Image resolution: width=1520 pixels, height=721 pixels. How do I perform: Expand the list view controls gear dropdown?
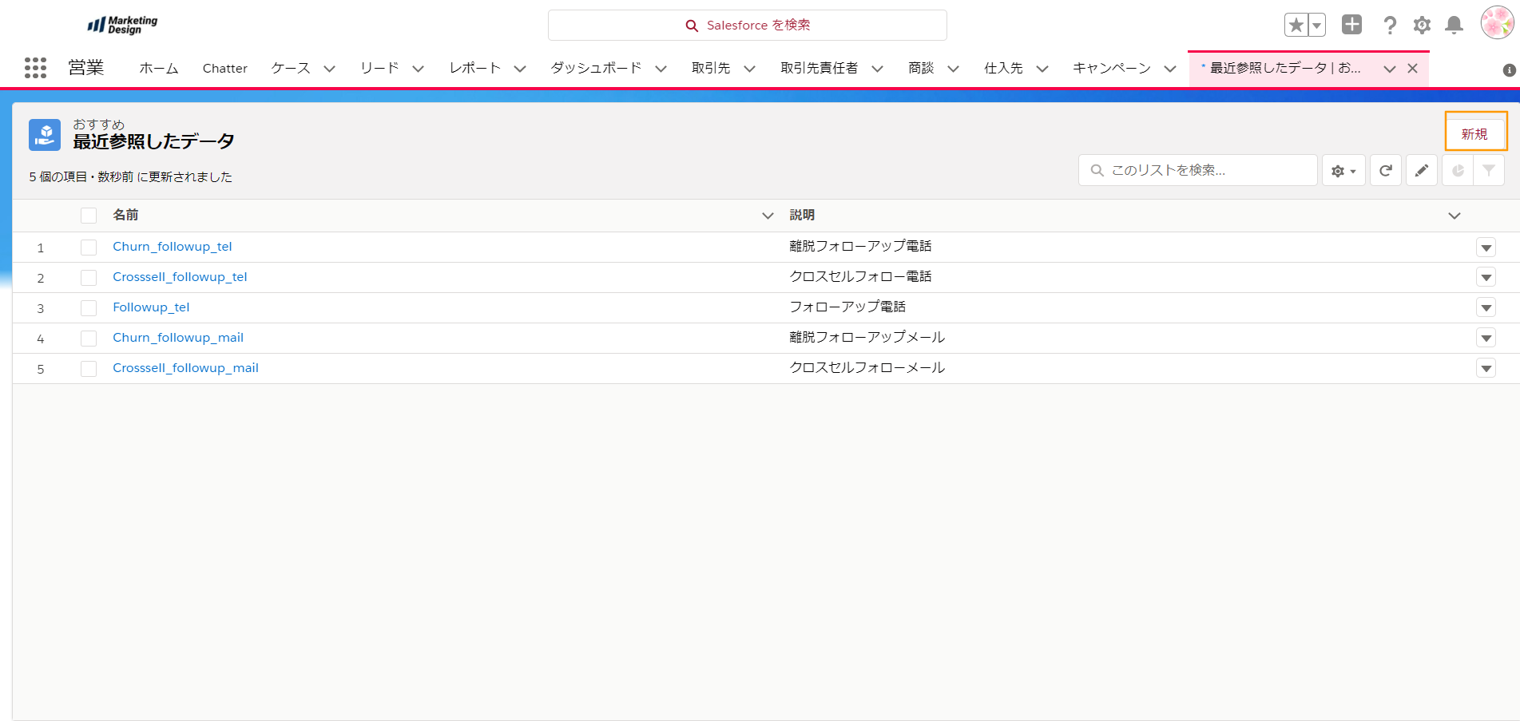[x=1343, y=171]
